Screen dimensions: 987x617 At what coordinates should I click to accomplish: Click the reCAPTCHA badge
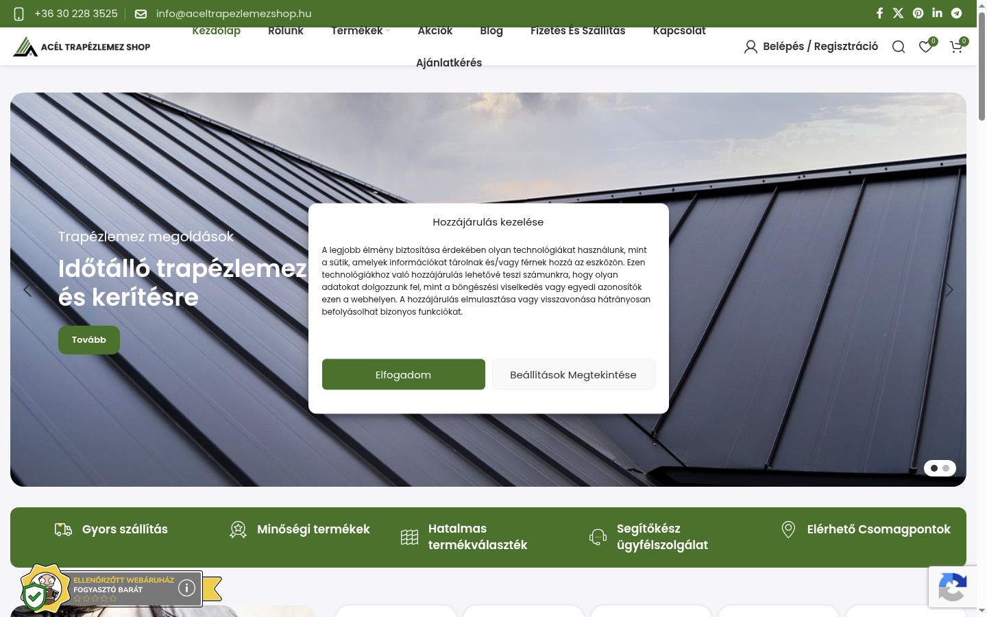pyautogui.click(x=952, y=587)
